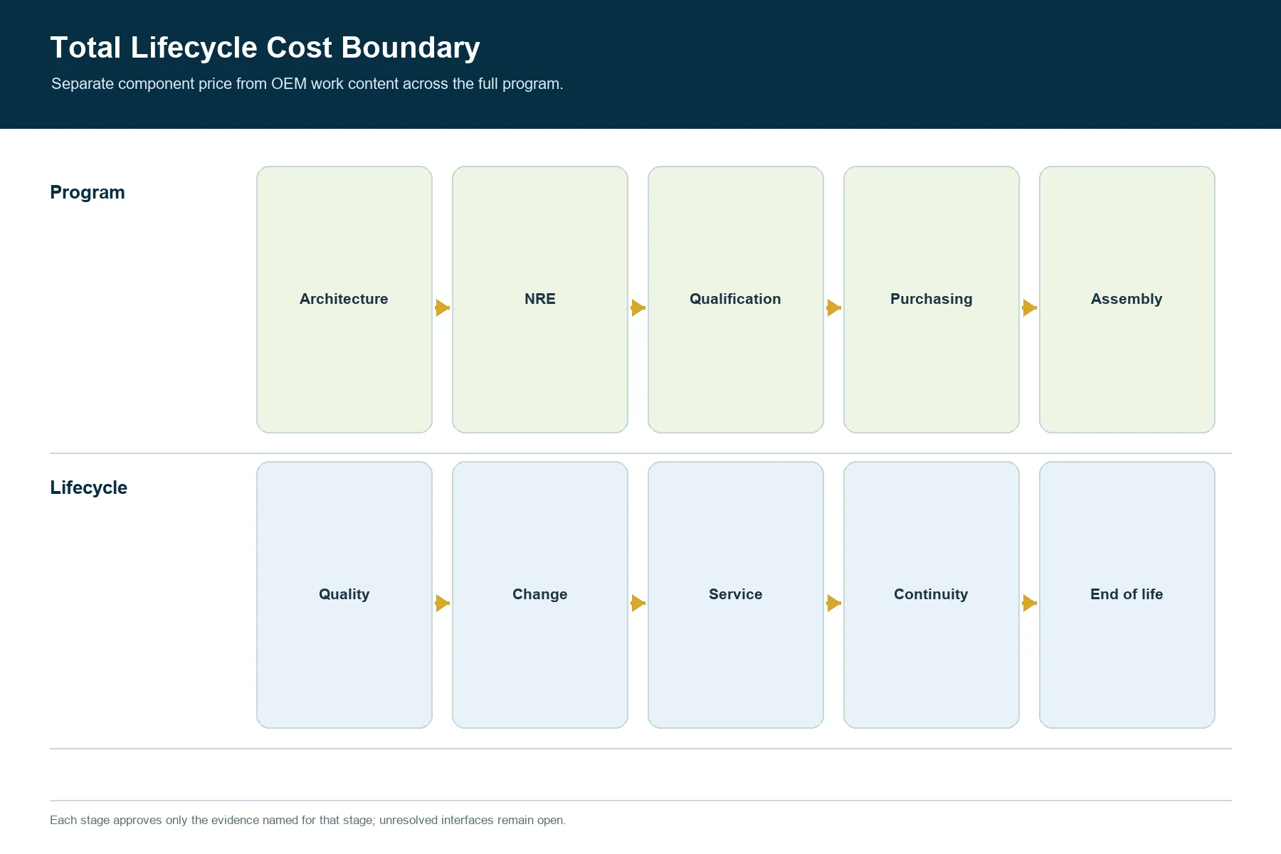Click the arrow between Qualification and Purchasing
The height and width of the screenshot is (854, 1281).
(x=834, y=307)
